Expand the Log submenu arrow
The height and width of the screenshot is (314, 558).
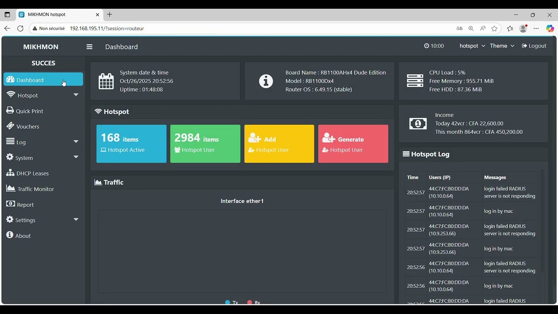click(x=76, y=141)
